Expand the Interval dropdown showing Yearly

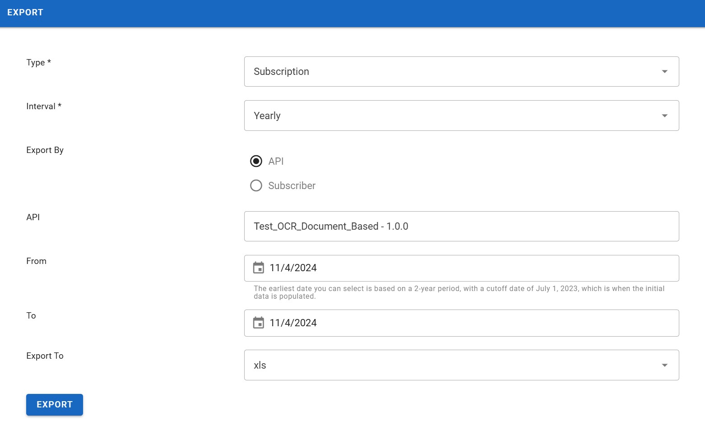coord(451,116)
